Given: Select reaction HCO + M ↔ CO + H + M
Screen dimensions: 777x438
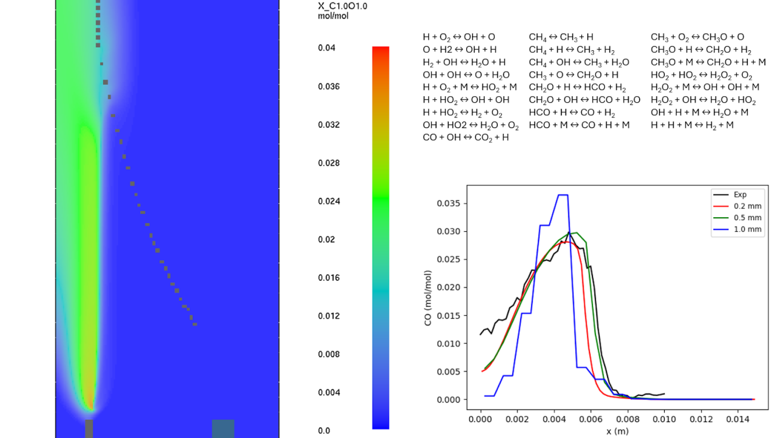Looking at the screenshot, I should pyautogui.click(x=579, y=125).
